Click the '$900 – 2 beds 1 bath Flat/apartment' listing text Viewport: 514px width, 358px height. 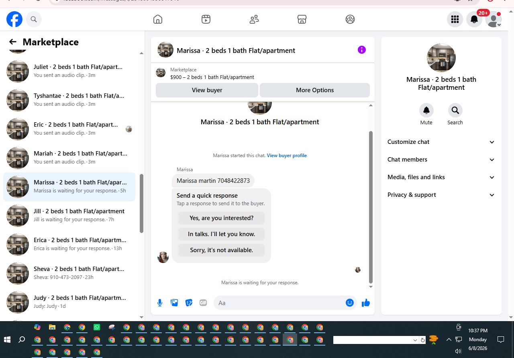(212, 77)
